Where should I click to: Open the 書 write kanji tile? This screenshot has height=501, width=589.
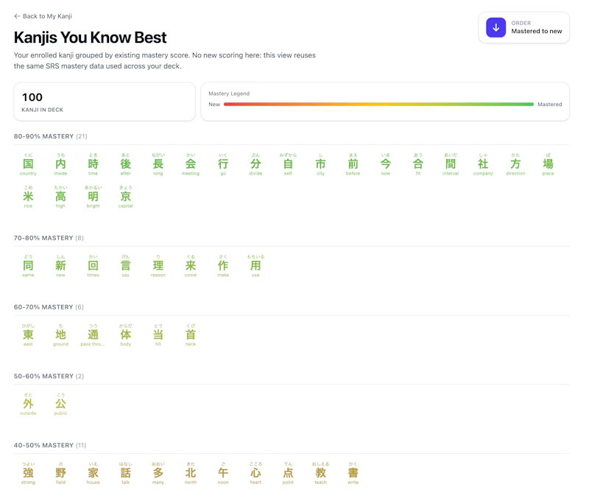click(x=353, y=473)
